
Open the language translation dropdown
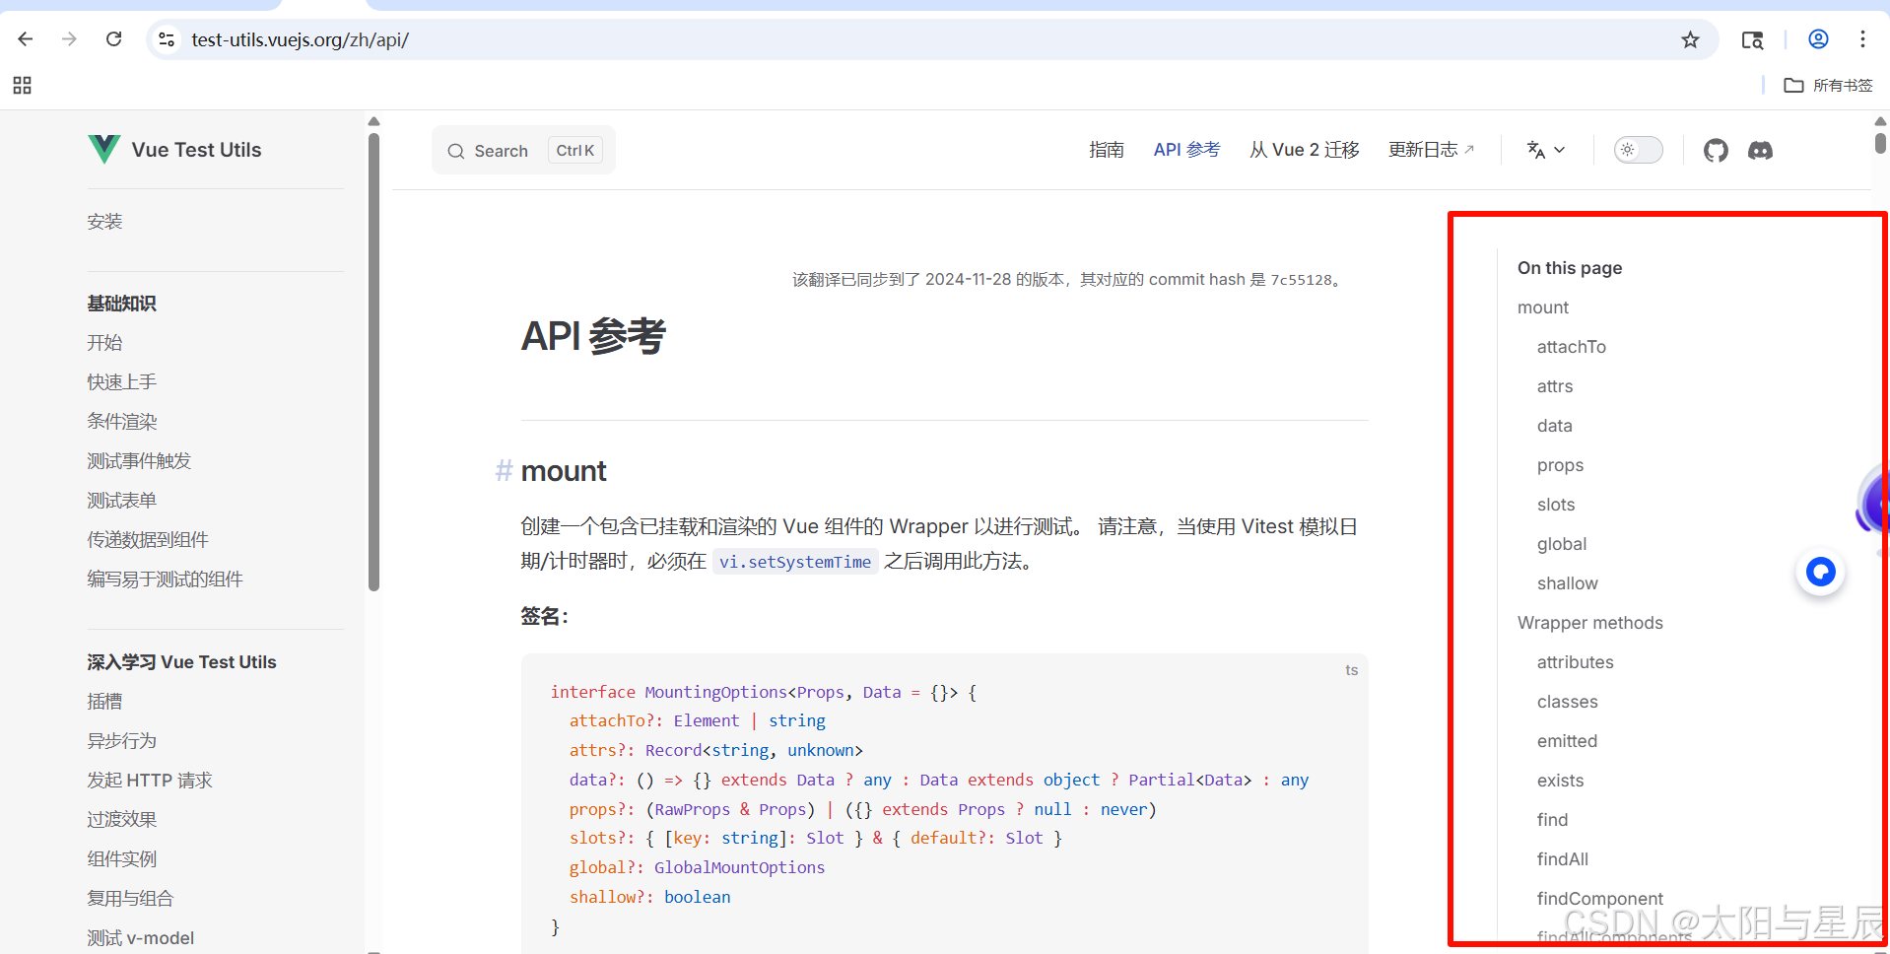point(1545,150)
